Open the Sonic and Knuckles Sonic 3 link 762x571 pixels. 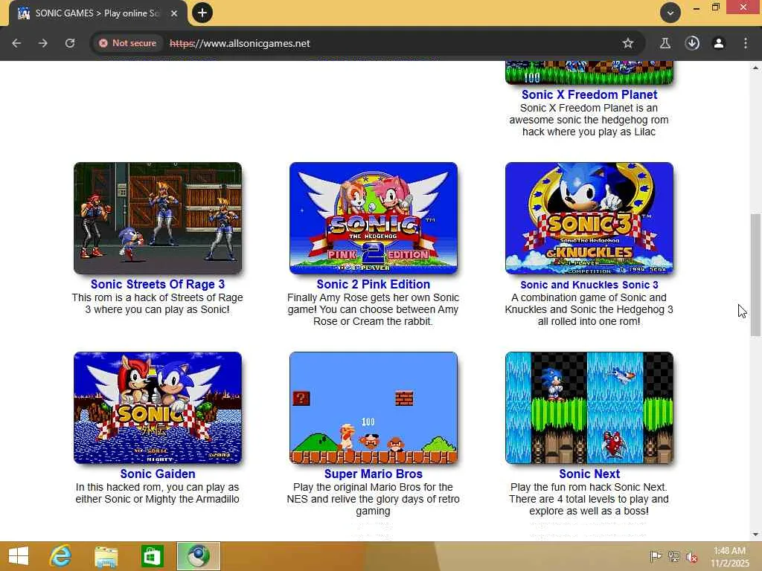[x=589, y=285]
